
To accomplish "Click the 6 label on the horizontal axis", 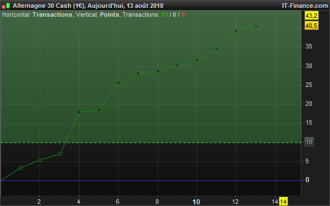I will pyautogui.click(x=118, y=202).
